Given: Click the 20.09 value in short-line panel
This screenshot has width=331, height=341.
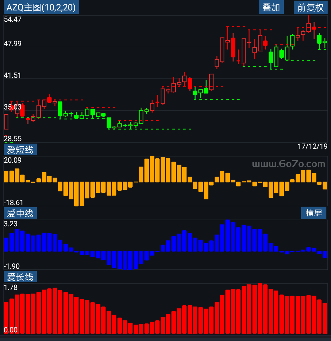Looking at the screenshot, I should (13, 160).
